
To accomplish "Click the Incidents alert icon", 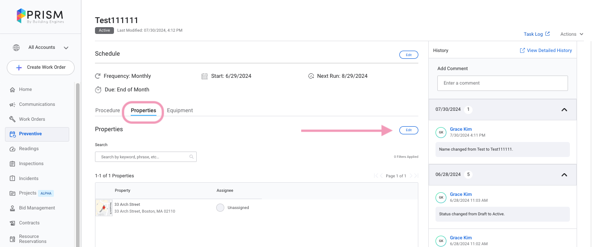I will click(13, 179).
